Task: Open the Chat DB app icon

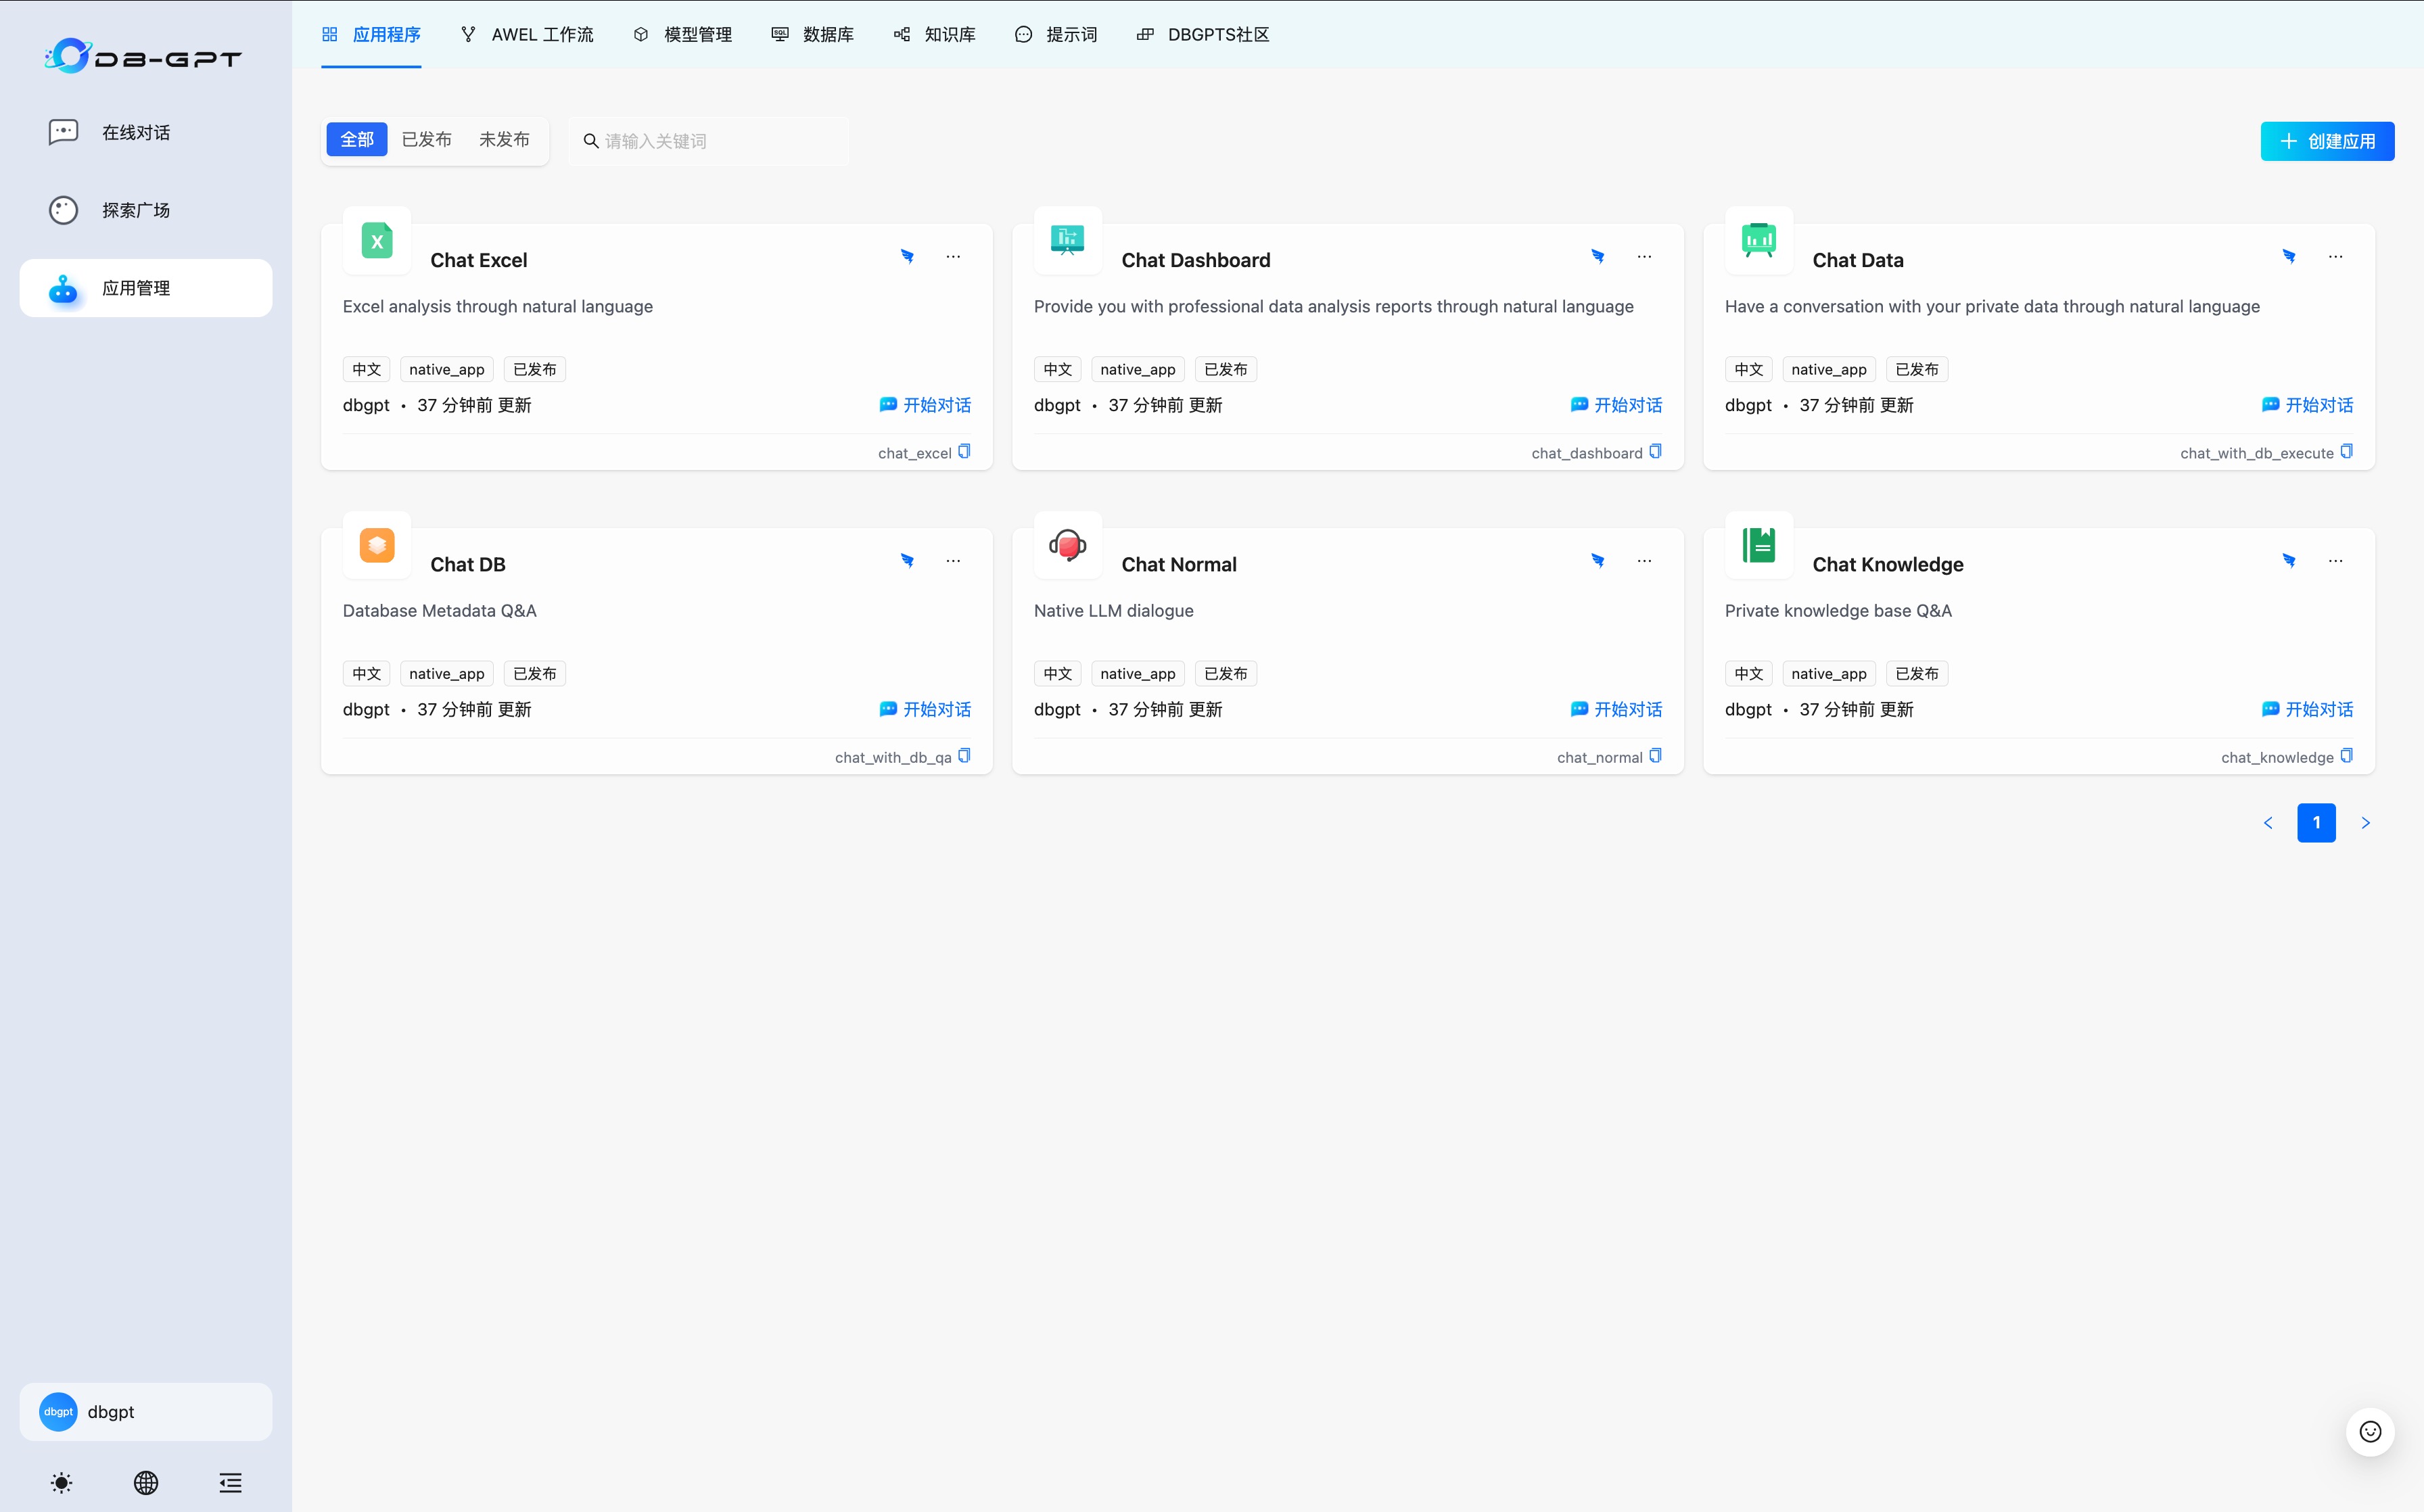Action: click(377, 545)
